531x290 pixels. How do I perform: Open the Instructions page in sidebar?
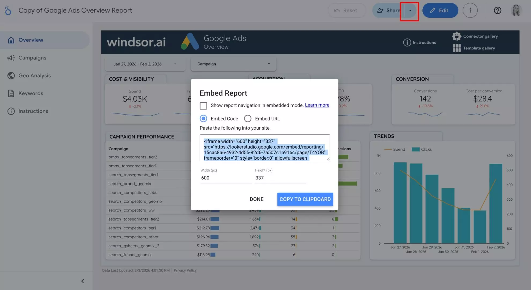pos(33,111)
